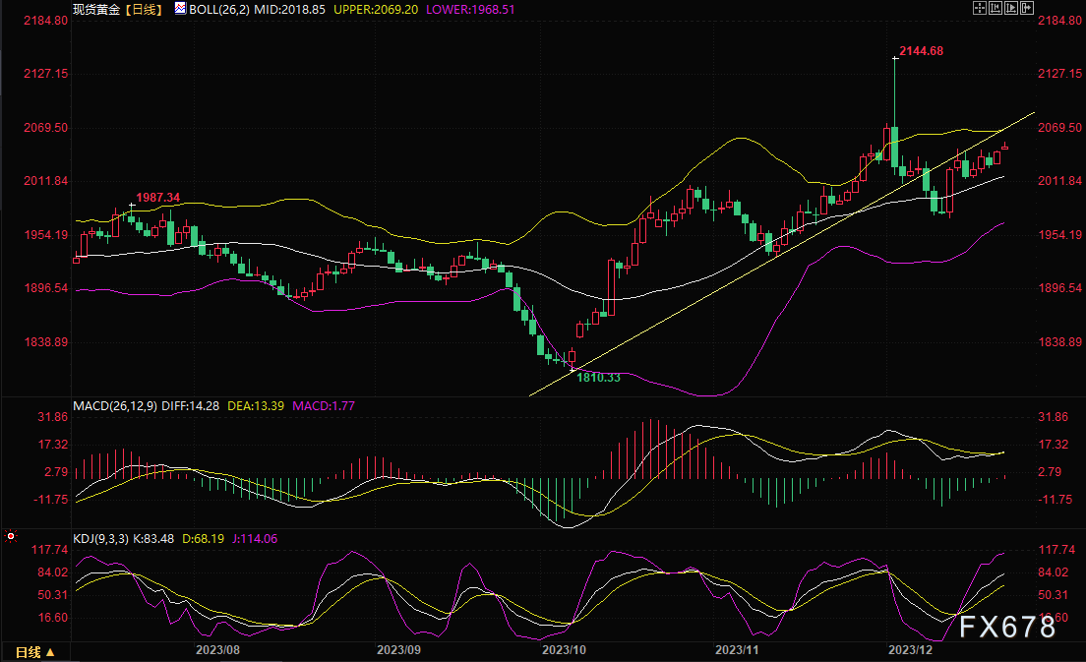Click the 2023/09 date label
The width and height of the screenshot is (1086, 662).
(398, 650)
